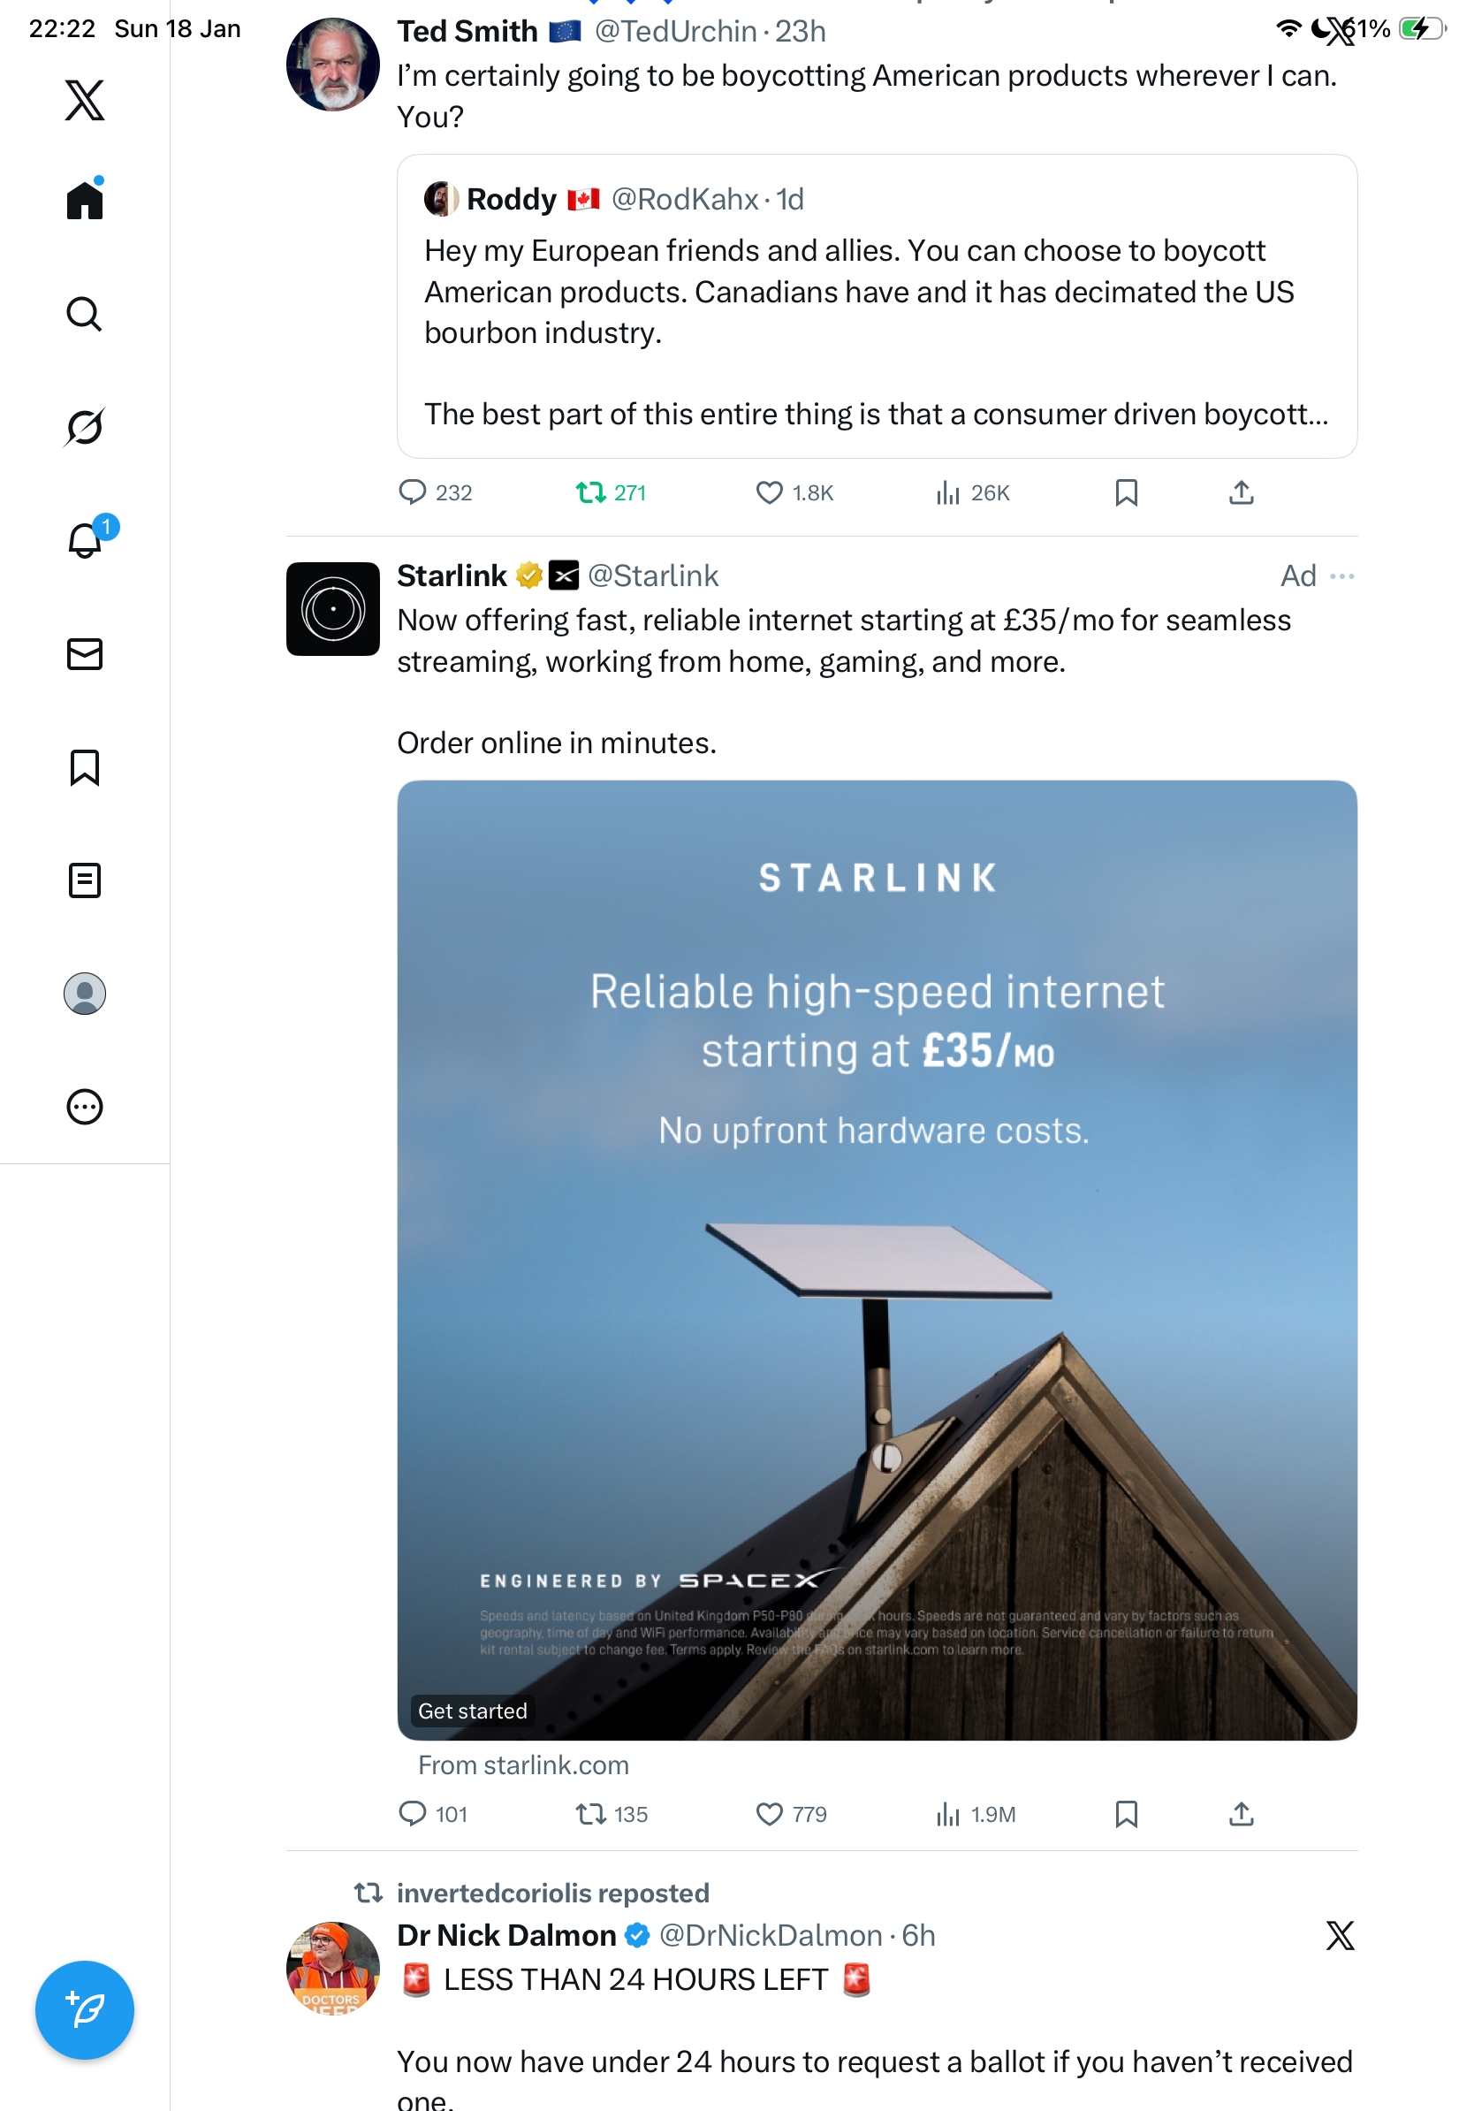Open the Grok icon in sidebar
The image size is (1474, 2111).
coord(85,427)
